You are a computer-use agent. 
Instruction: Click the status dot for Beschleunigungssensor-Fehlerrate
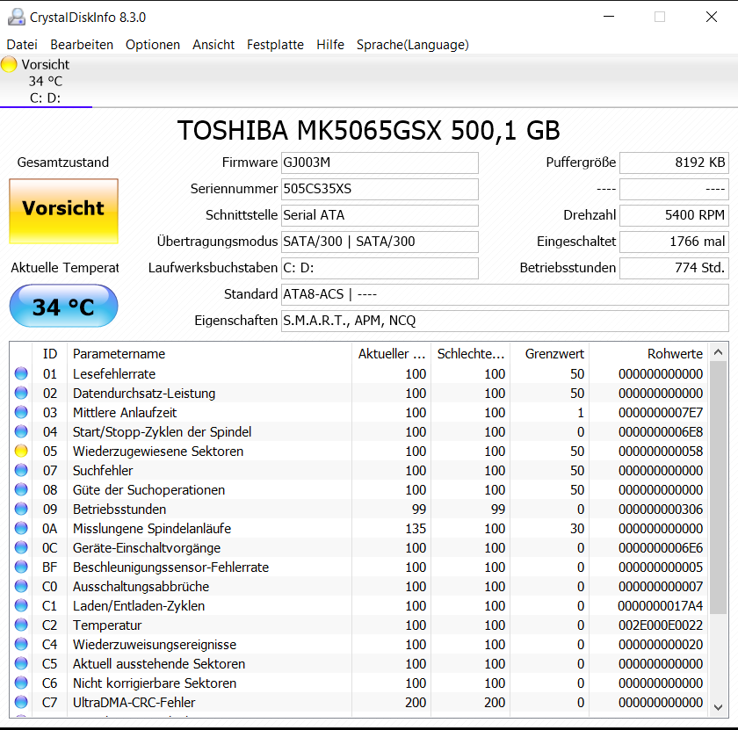(21, 567)
